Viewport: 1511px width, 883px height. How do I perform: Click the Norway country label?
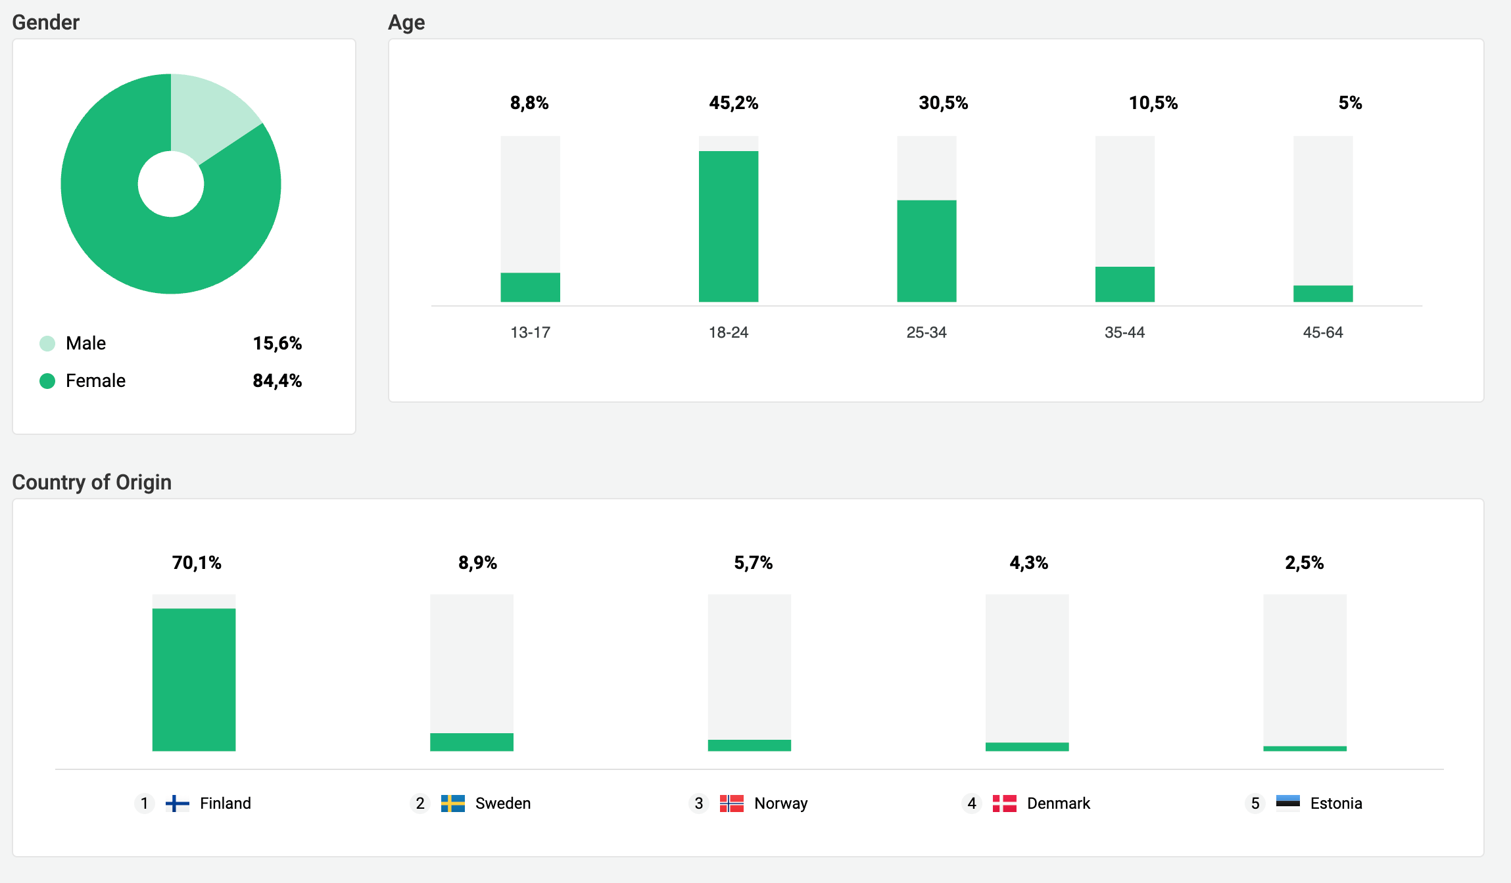tap(780, 804)
